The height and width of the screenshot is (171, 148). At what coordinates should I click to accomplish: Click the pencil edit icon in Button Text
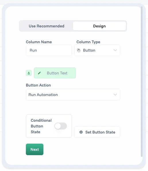click(39, 73)
